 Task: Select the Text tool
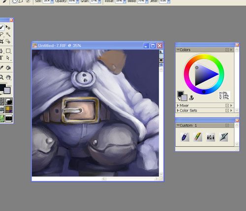(x=1, y=58)
